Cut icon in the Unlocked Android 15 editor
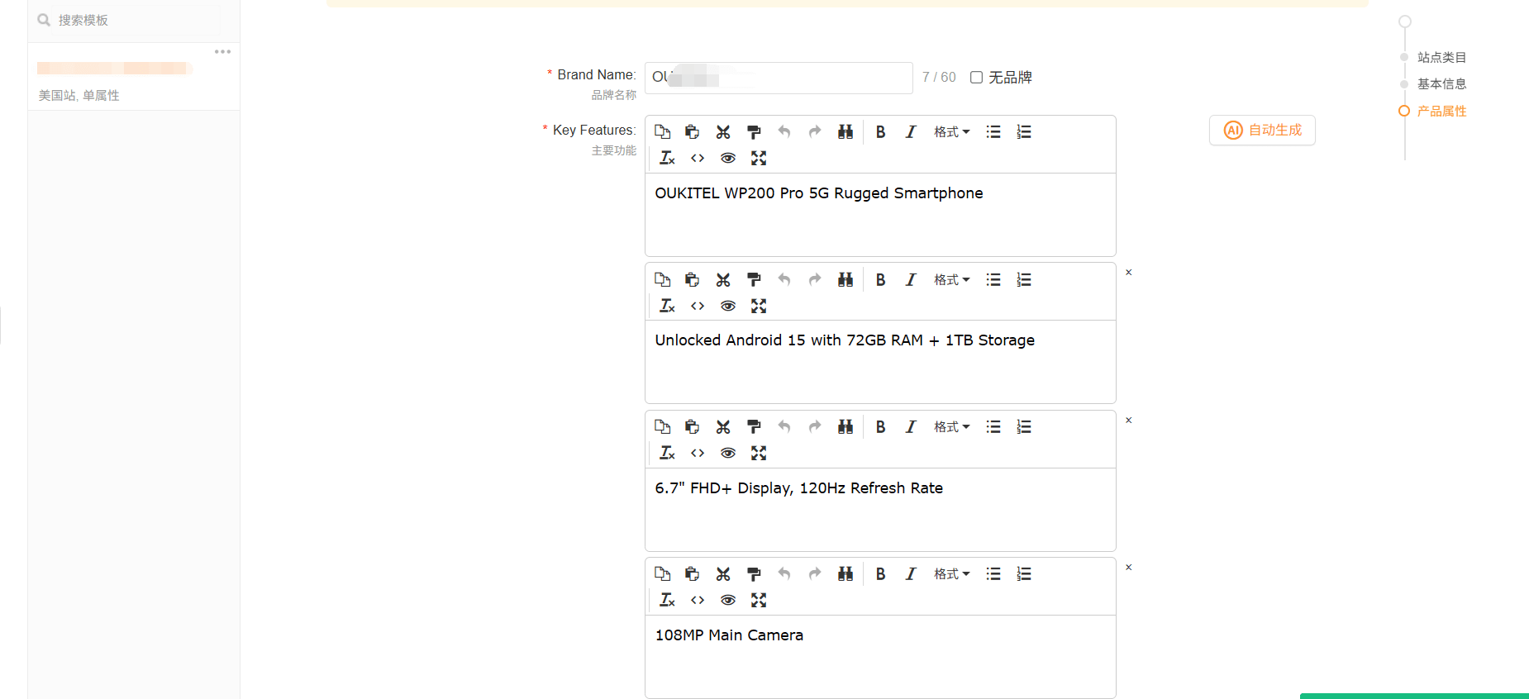This screenshot has width=1529, height=699. (723, 280)
